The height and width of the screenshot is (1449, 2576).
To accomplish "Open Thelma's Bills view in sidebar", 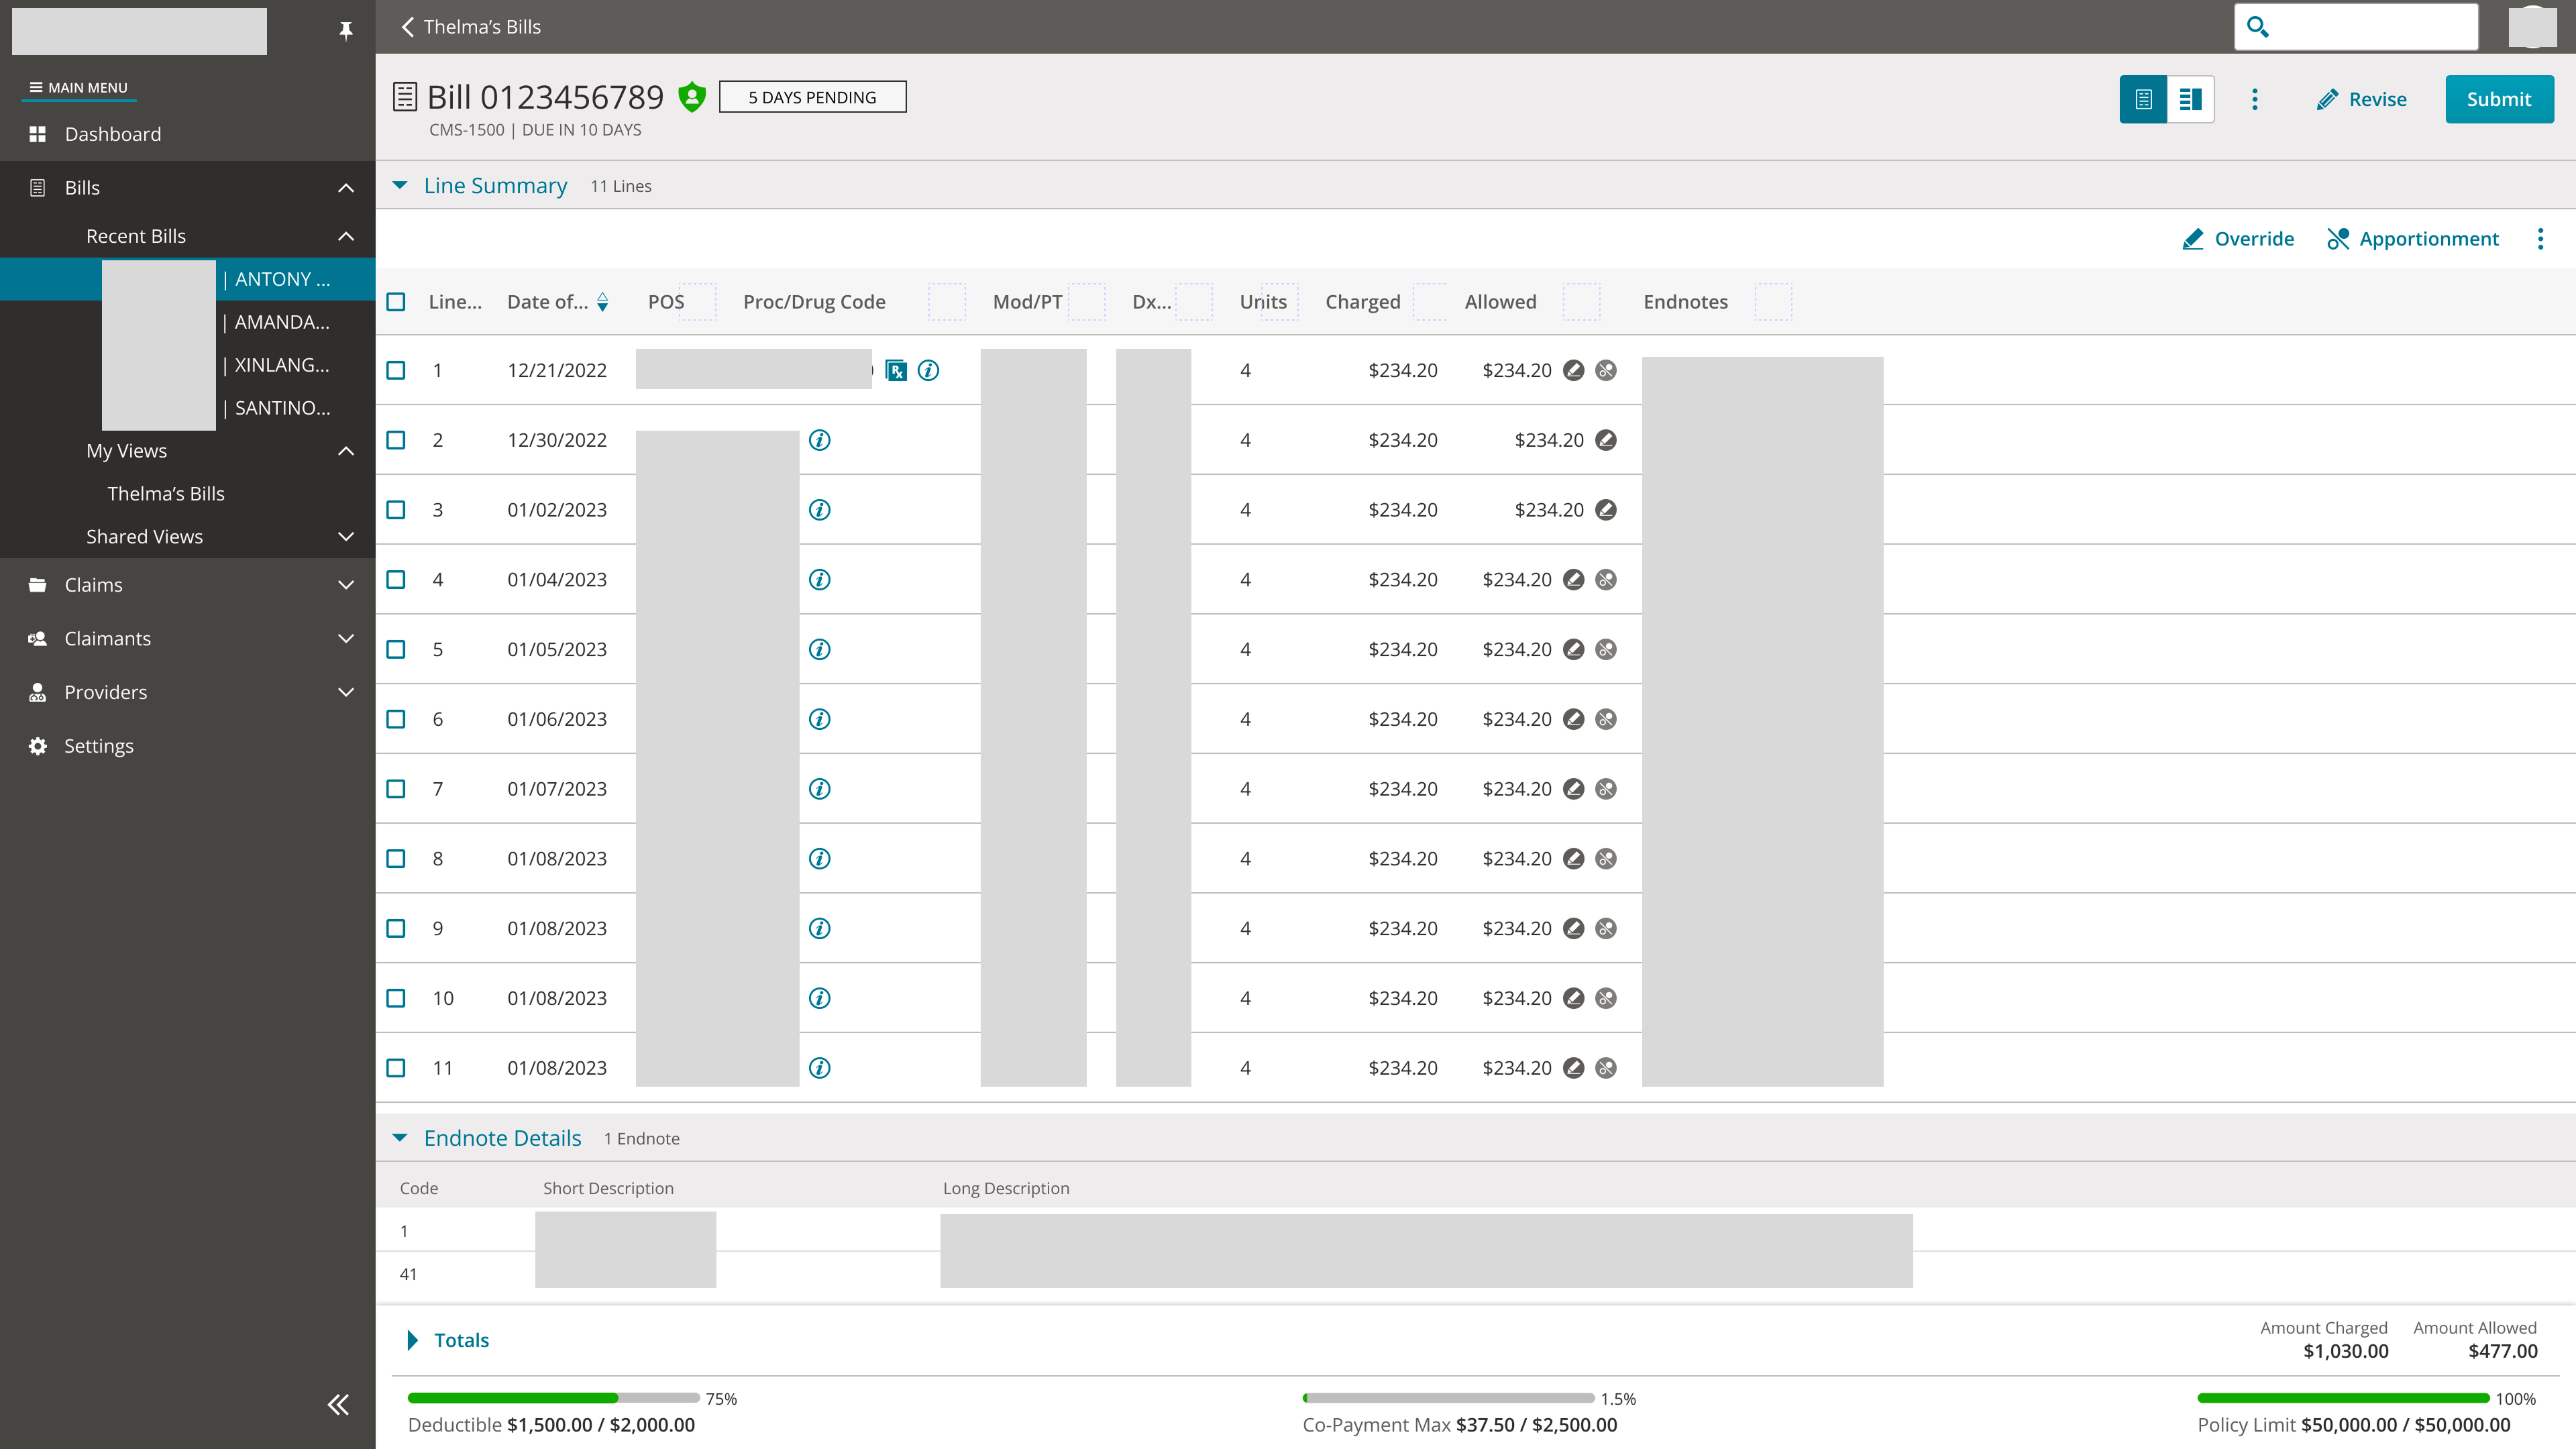I will [166, 494].
